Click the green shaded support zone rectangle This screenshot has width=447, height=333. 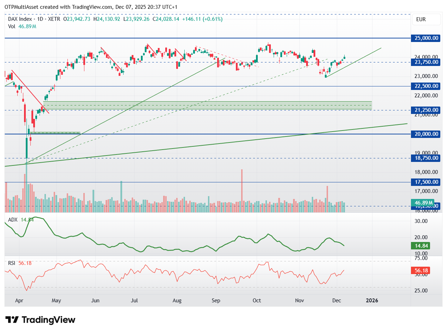point(207,105)
